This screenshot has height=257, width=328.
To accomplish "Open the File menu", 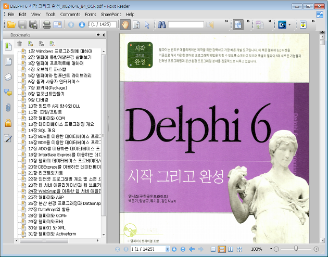I will (11, 15).
